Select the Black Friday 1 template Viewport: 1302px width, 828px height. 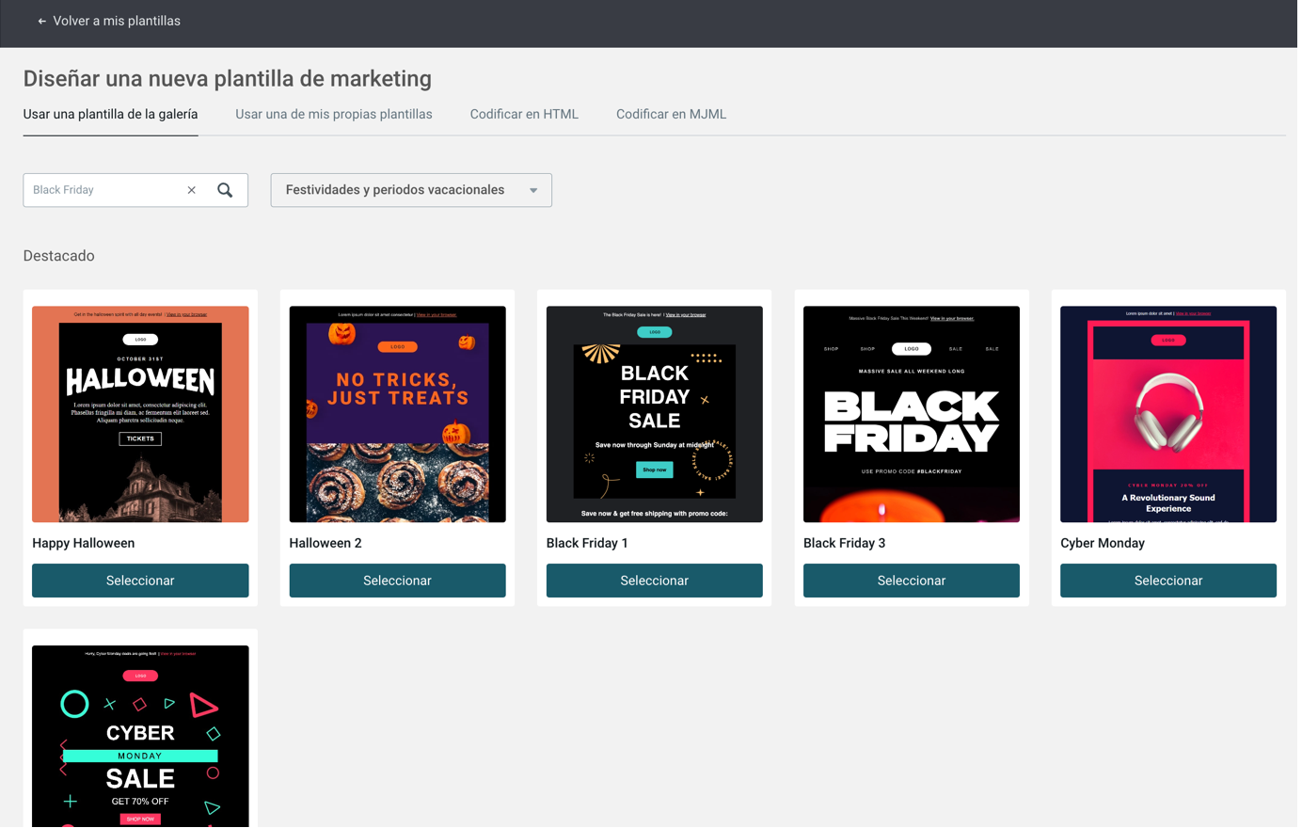[657, 582]
